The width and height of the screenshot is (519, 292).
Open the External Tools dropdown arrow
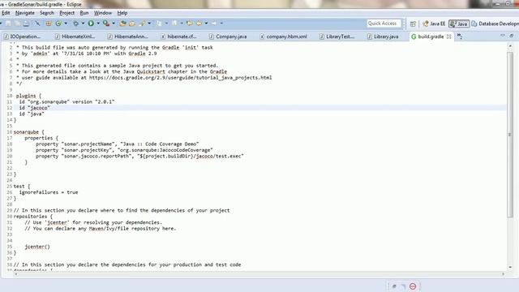pos(114,24)
